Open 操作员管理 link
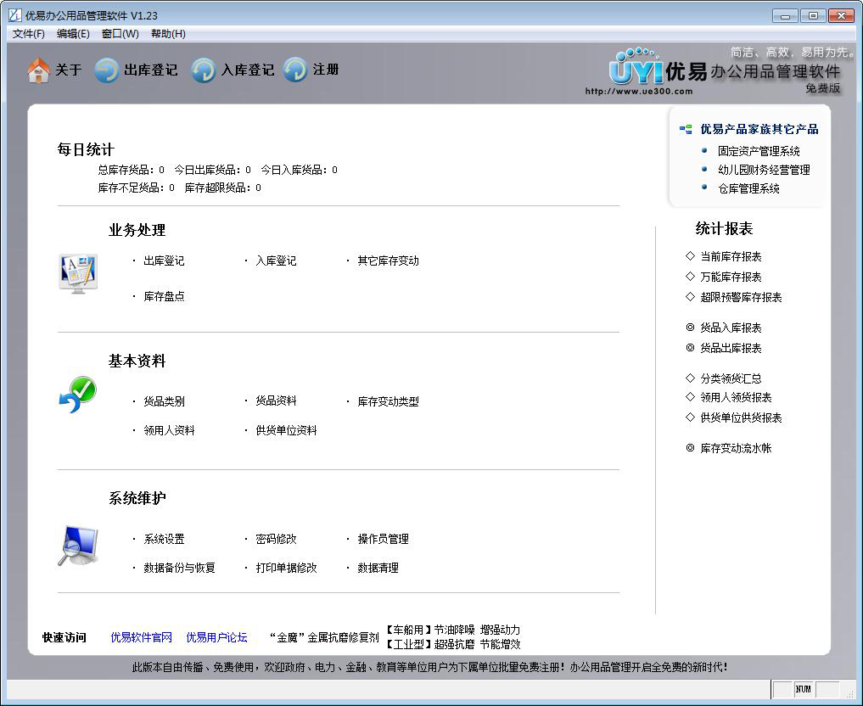 [383, 540]
